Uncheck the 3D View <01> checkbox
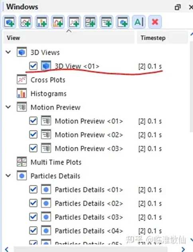 coord(33,66)
